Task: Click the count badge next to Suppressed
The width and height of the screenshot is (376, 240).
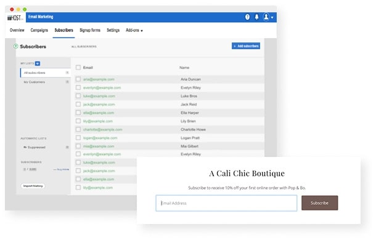Action: 67,147
